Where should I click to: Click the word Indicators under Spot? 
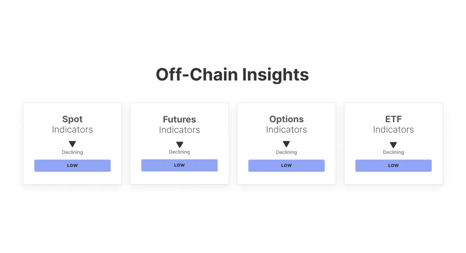(x=72, y=130)
